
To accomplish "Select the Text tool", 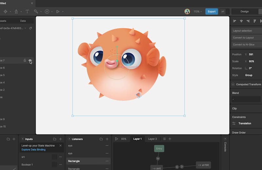I will pyautogui.click(x=27, y=11).
